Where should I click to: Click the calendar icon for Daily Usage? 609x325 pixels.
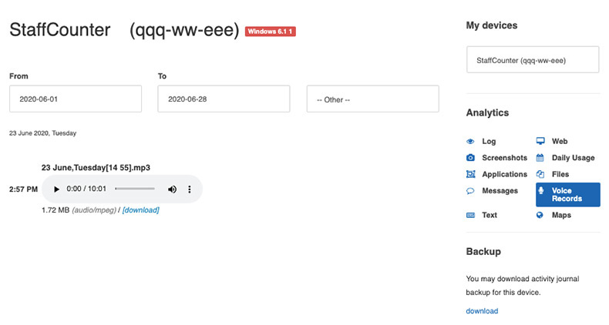(540, 158)
